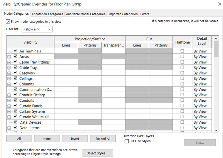223x158 pixels.
Task: Click Expand All button
Action: click(x=103, y=139)
